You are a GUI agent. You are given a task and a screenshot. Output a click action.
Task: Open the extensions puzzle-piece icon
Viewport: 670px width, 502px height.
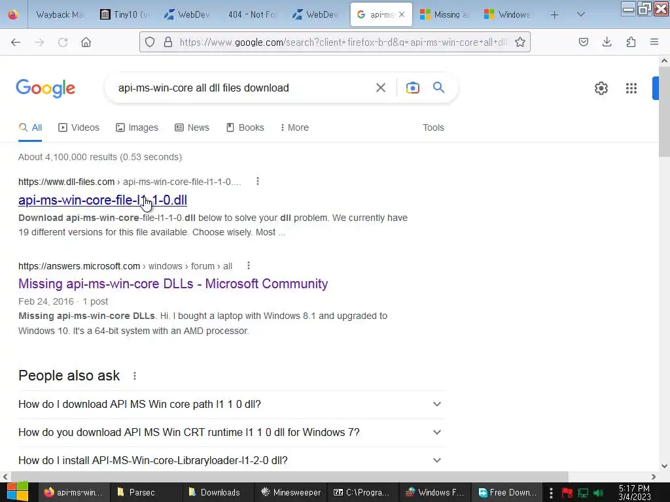point(631,42)
